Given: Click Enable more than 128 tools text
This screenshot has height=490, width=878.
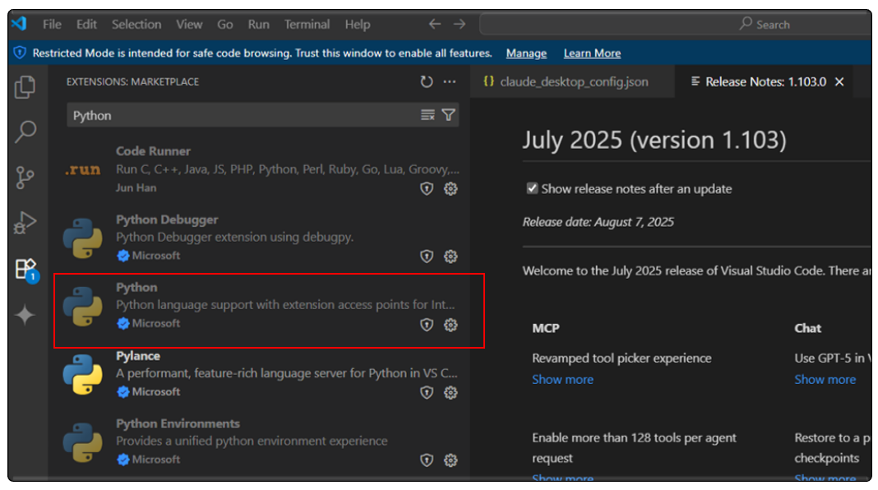Looking at the screenshot, I should 634,447.
